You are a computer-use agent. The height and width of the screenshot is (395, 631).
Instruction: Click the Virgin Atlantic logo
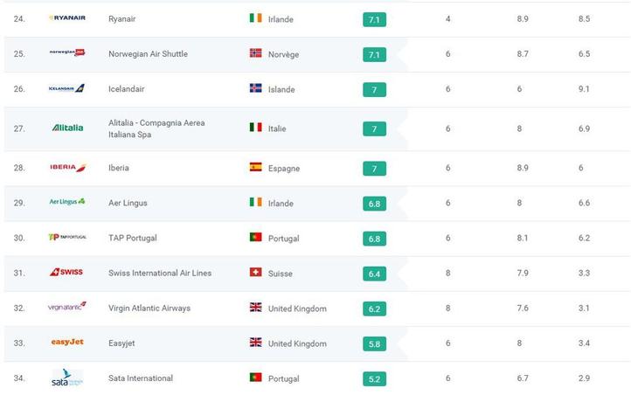(67, 307)
